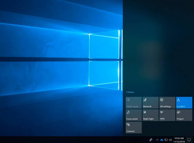Screen dimensions: 194x143
Task: Show hidden system tray icons
Action: point(157,140)
